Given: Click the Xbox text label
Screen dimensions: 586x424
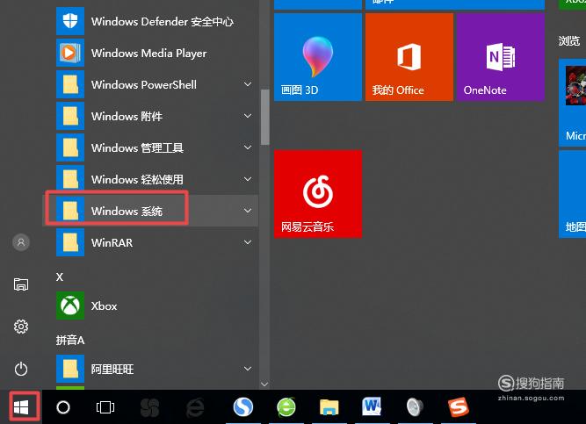Looking at the screenshot, I should tap(104, 306).
